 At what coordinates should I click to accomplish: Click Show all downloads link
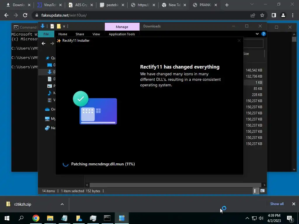click(x=277, y=204)
